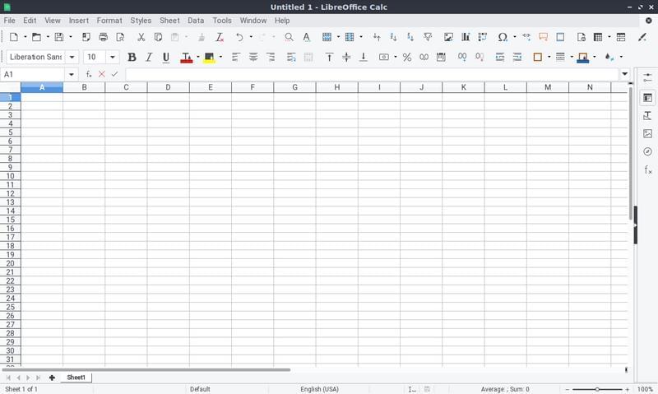Click the Cut scissors icon
This screenshot has height=394, width=658.
141,37
